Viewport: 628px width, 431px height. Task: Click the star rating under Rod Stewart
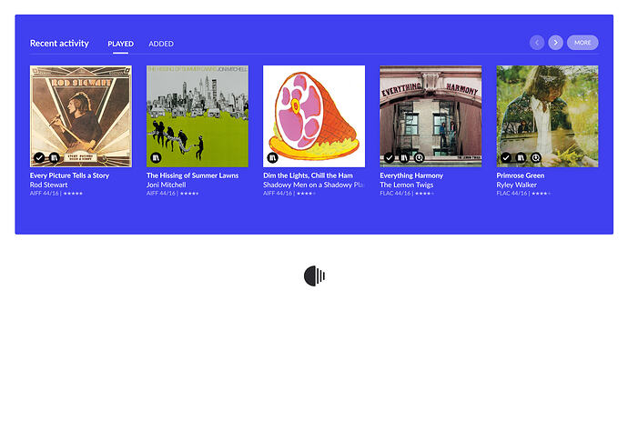point(73,194)
